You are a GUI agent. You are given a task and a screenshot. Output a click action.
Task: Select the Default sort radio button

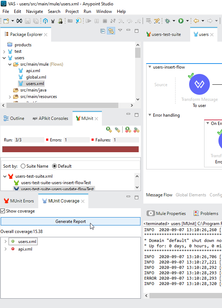pos(54,166)
